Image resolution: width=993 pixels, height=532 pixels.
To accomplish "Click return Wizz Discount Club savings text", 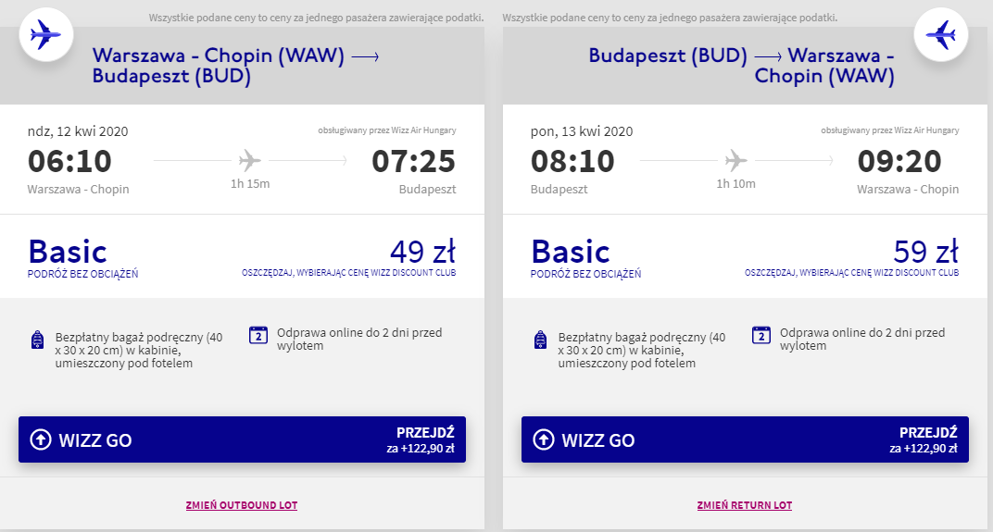I will point(851,273).
